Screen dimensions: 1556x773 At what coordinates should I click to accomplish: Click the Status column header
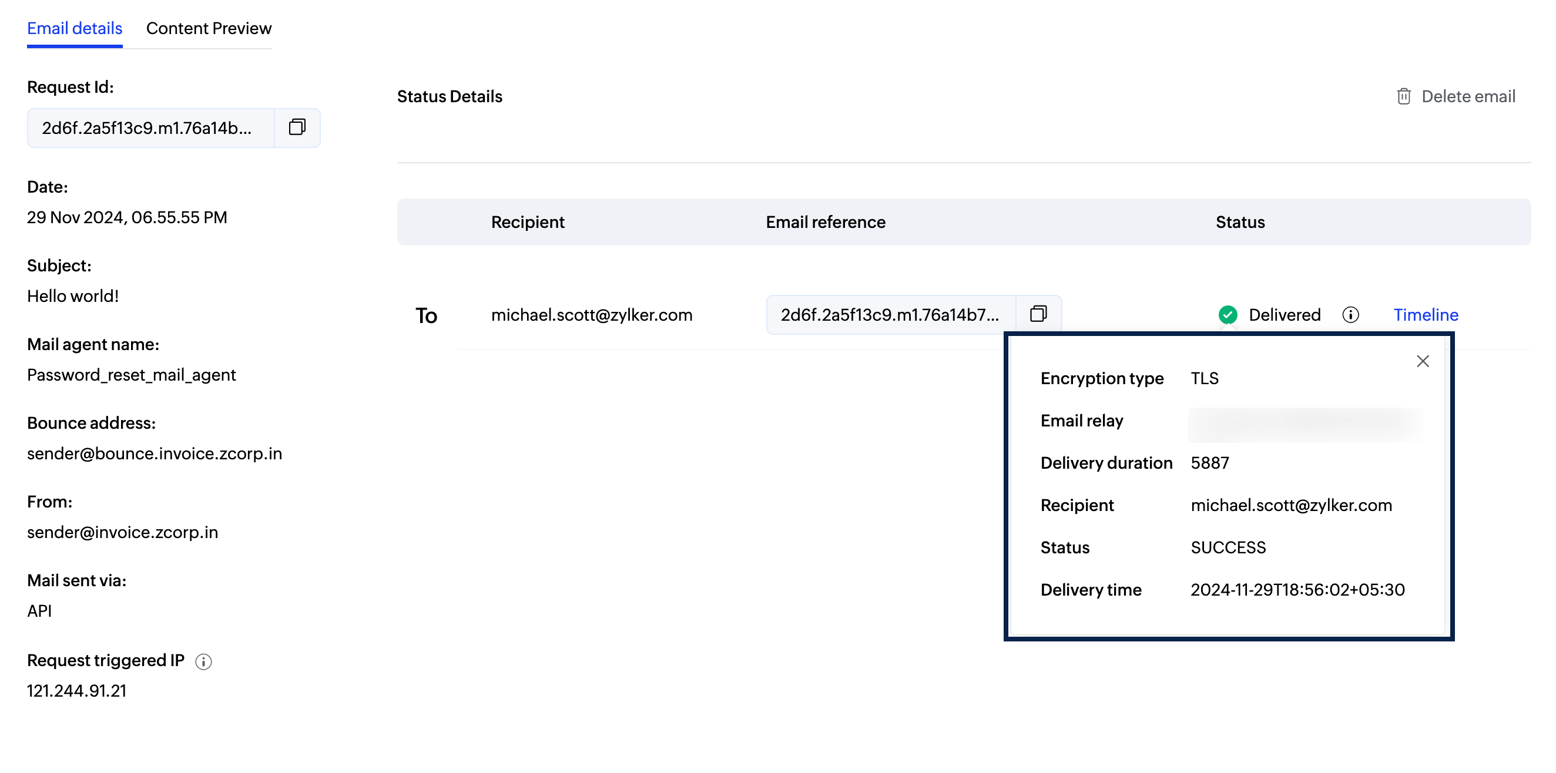1239,222
